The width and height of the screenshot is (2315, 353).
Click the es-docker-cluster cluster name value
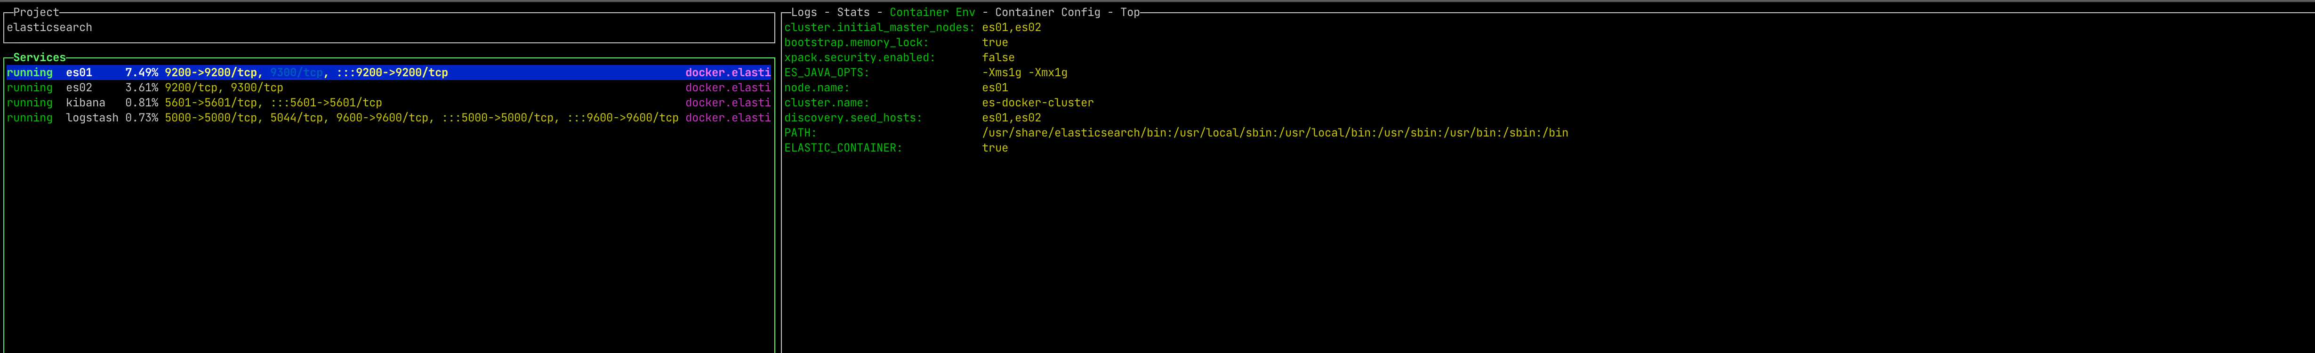(x=1038, y=103)
